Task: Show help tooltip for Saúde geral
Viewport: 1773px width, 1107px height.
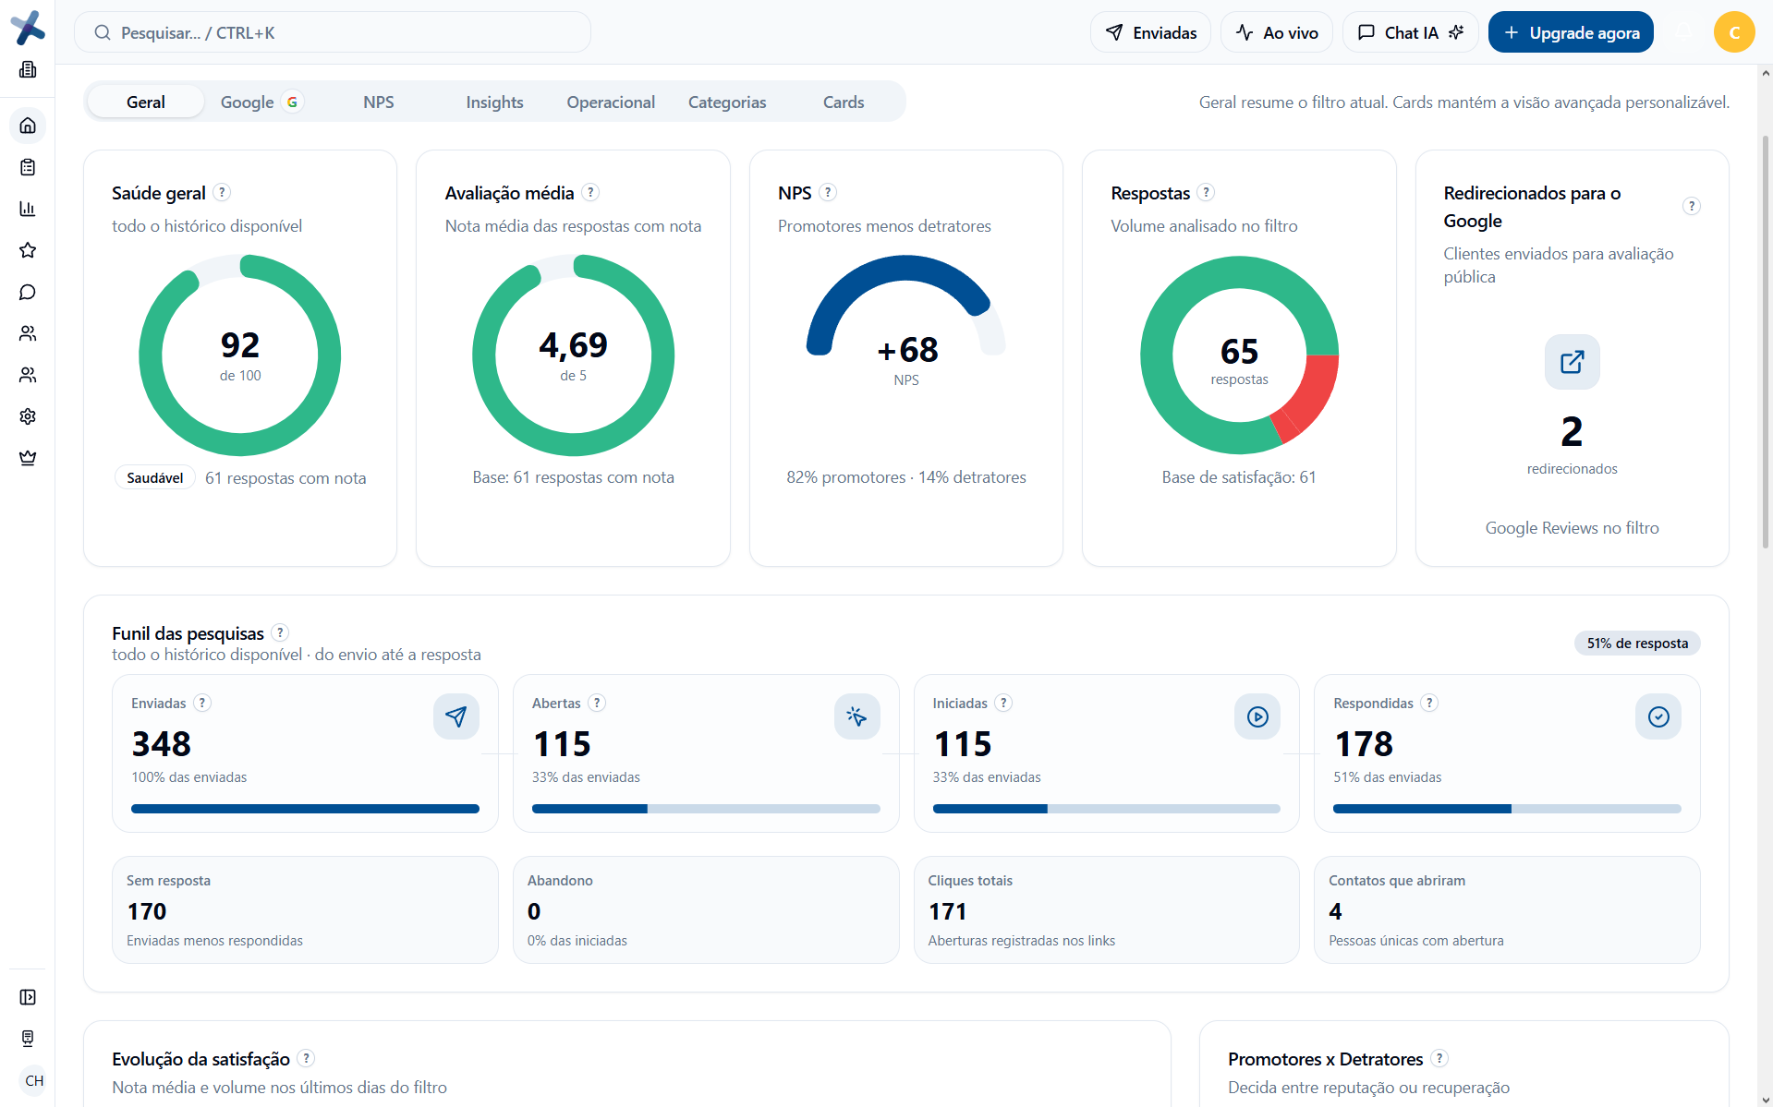Action: coord(222,192)
